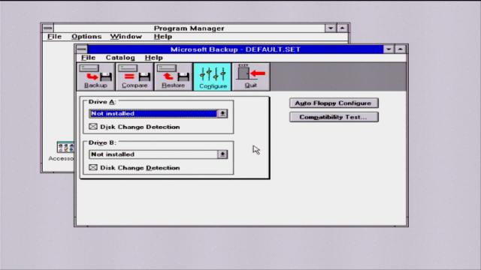The width and height of the screenshot is (481, 270).
Task: Open Program Manager control-menu box
Action: [48, 28]
